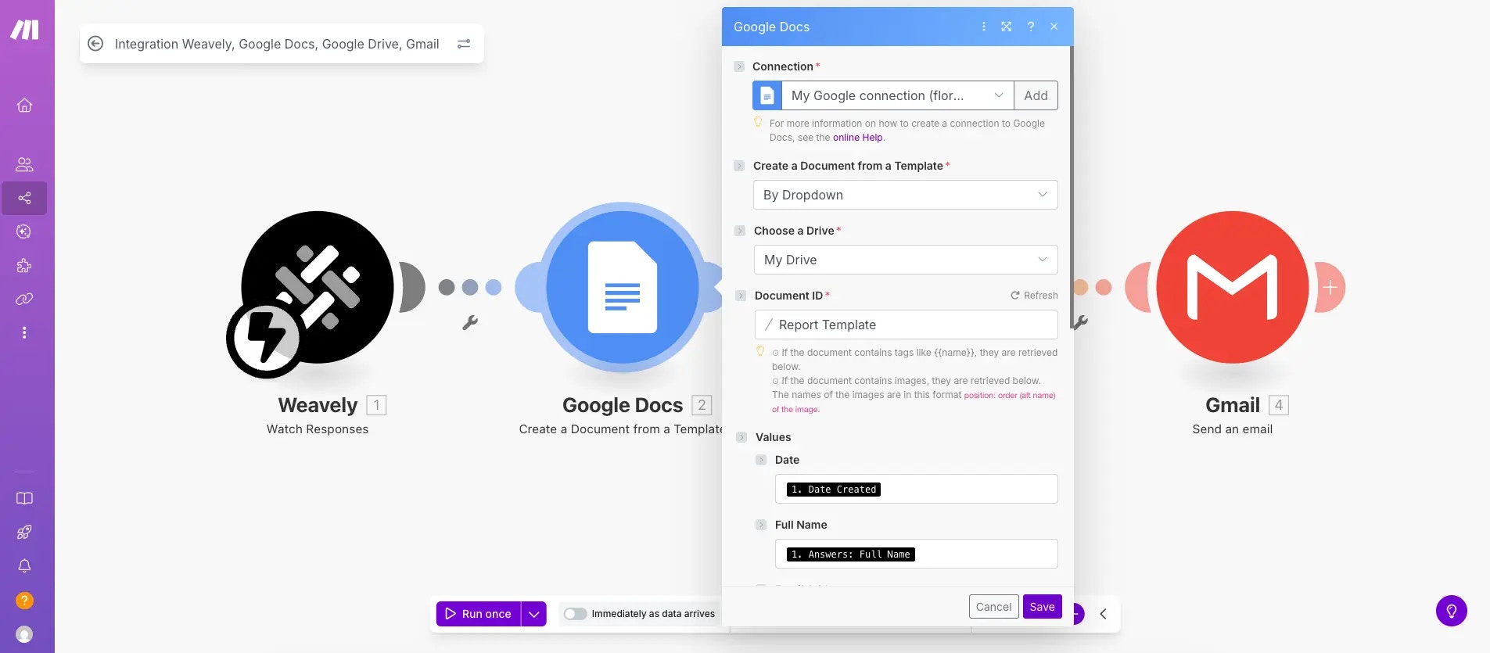This screenshot has height=653, width=1490.
Task: Close the Google Docs panel
Action: [x=1054, y=27]
